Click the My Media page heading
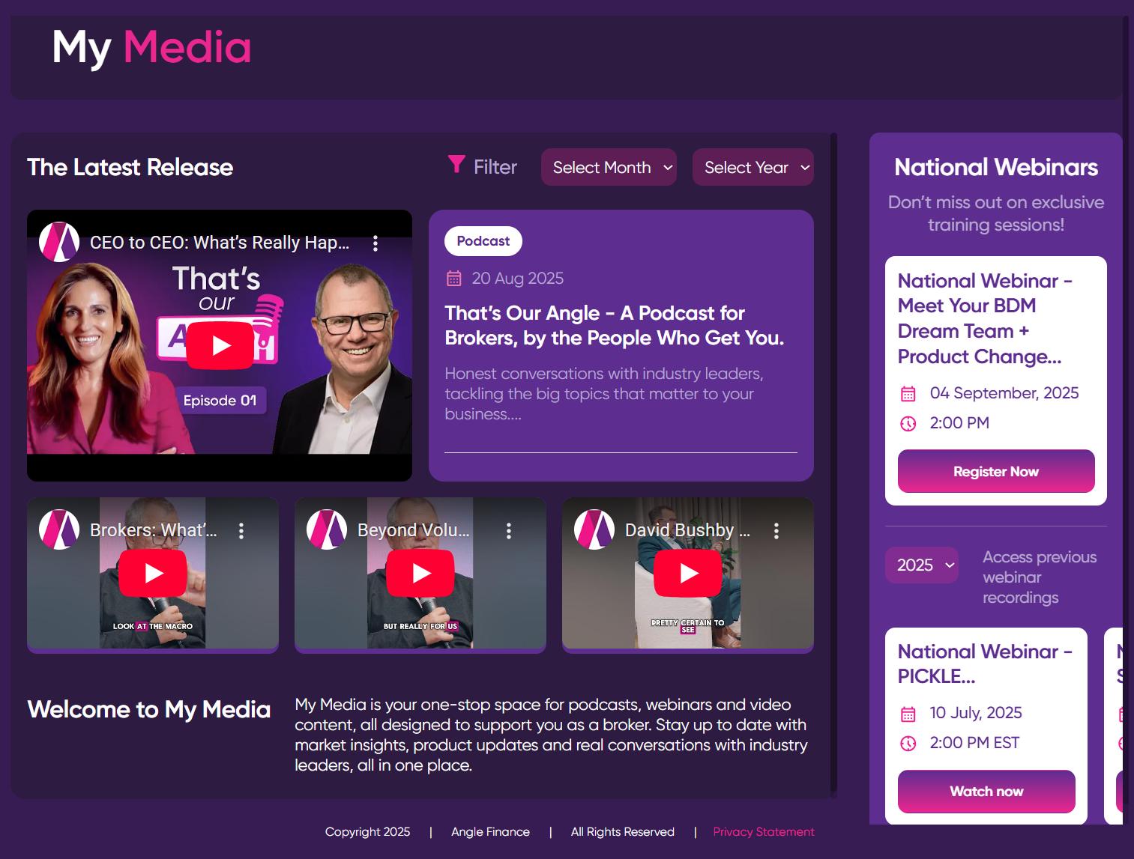 [x=151, y=48]
